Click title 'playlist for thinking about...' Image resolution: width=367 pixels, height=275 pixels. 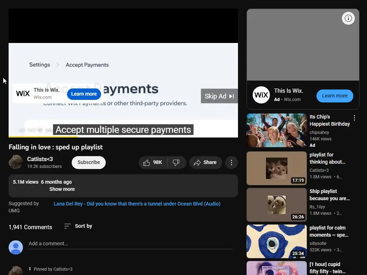pyautogui.click(x=327, y=158)
